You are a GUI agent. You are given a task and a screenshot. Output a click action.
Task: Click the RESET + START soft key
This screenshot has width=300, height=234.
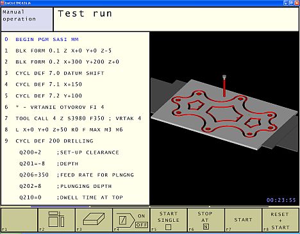point(281,220)
